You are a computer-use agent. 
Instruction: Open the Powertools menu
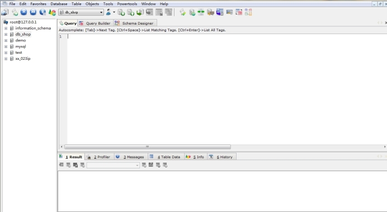click(127, 4)
